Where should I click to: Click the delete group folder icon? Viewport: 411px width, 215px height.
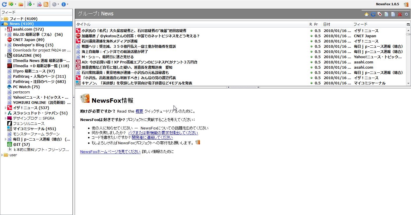click(21, 4)
